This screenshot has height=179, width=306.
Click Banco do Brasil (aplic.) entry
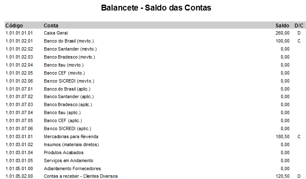pyautogui.click(x=67, y=89)
